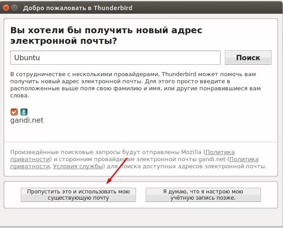The image size is (283, 228).
Task: Click the dialog heading about new email address
Action: pyautogui.click(x=106, y=35)
